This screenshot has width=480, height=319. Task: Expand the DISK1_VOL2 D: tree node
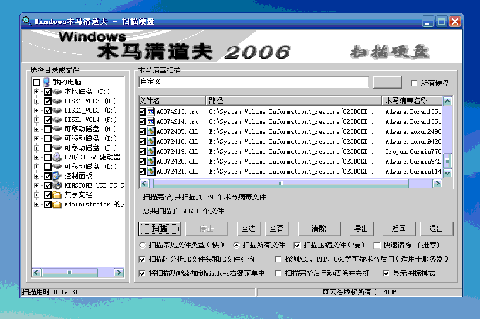37,101
